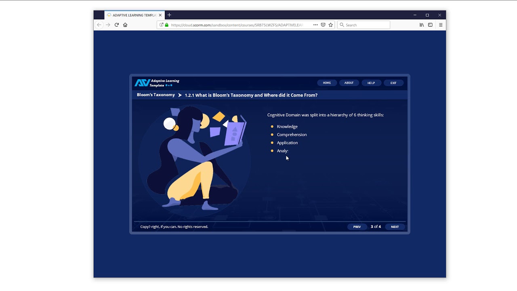Image resolution: width=517 pixels, height=291 pixels.
Task: Open the ABOUT course button
Action: [x=349, y=83]
